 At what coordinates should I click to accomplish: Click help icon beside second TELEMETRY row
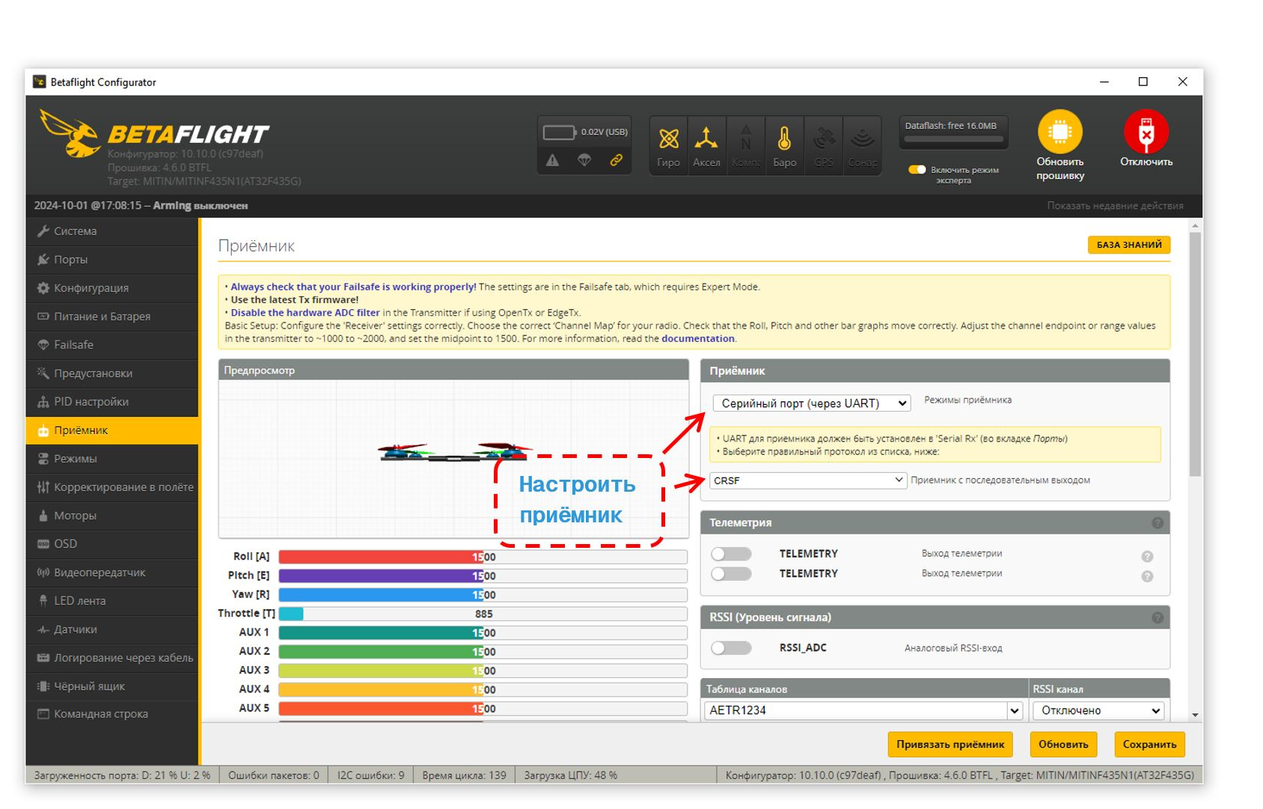coord(1147,576)
